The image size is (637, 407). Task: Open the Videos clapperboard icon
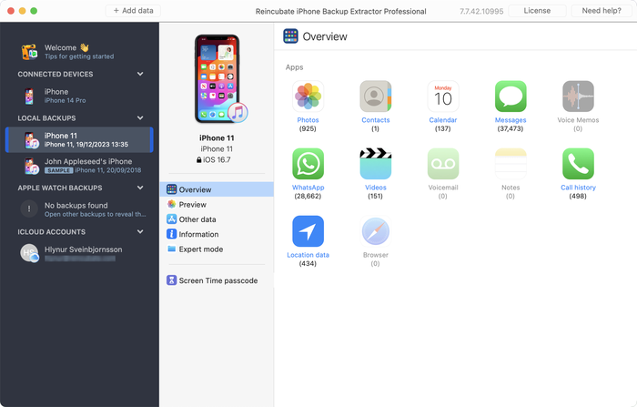[x=375, y=164]
